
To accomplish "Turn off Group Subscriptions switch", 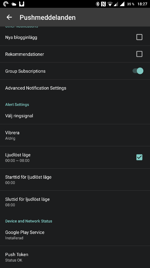I will point(138,71).
